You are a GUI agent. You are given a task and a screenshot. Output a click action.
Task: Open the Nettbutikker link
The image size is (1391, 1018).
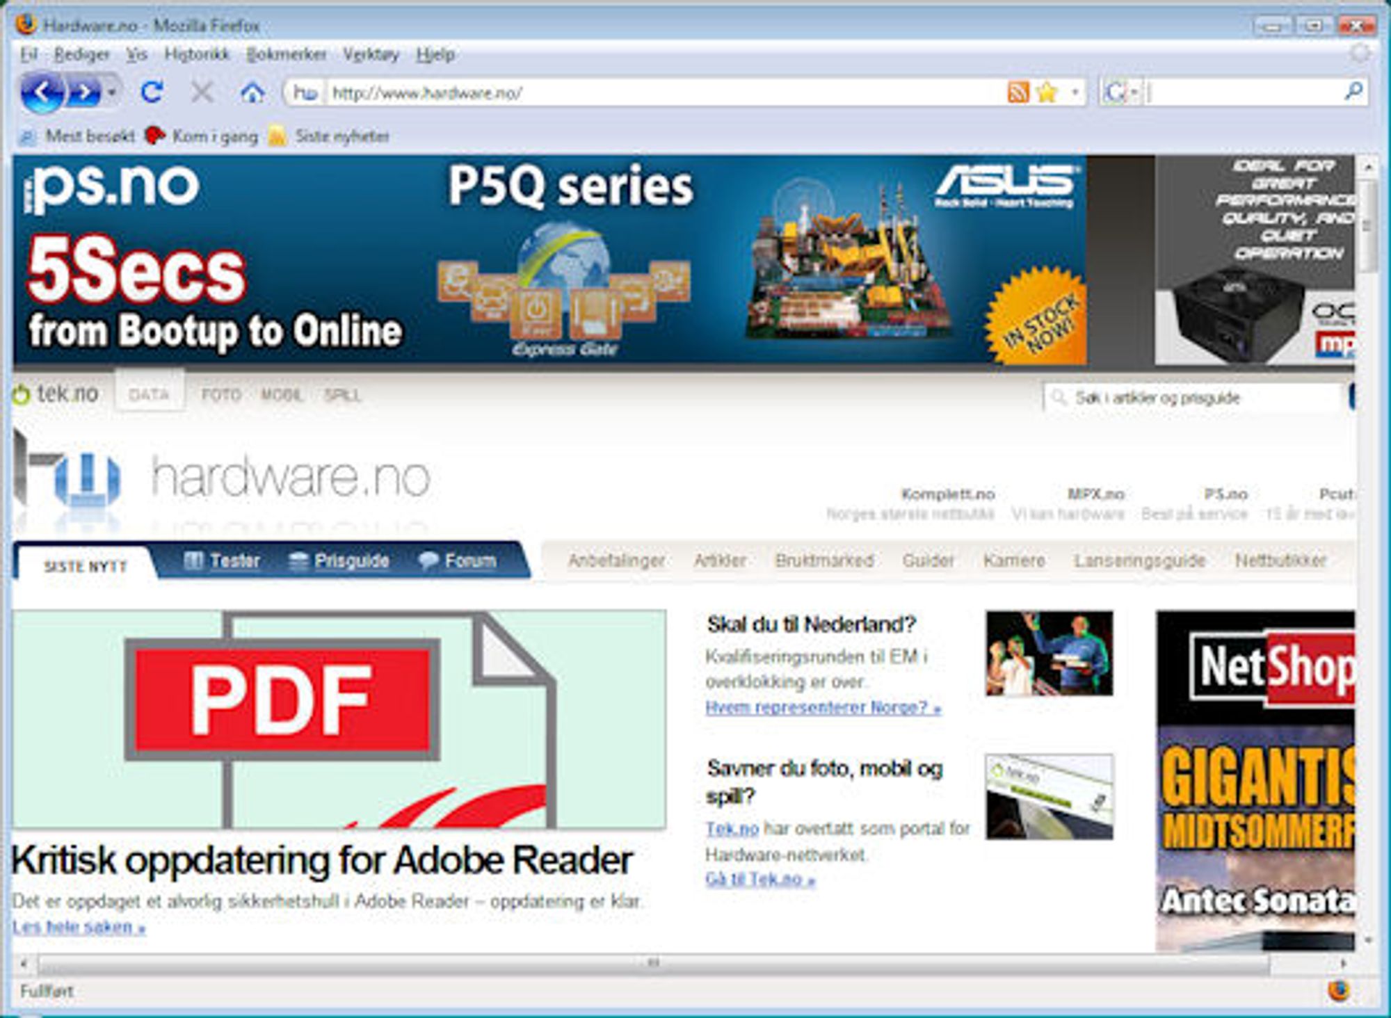pyautogui.click(x=1280, y=560)
